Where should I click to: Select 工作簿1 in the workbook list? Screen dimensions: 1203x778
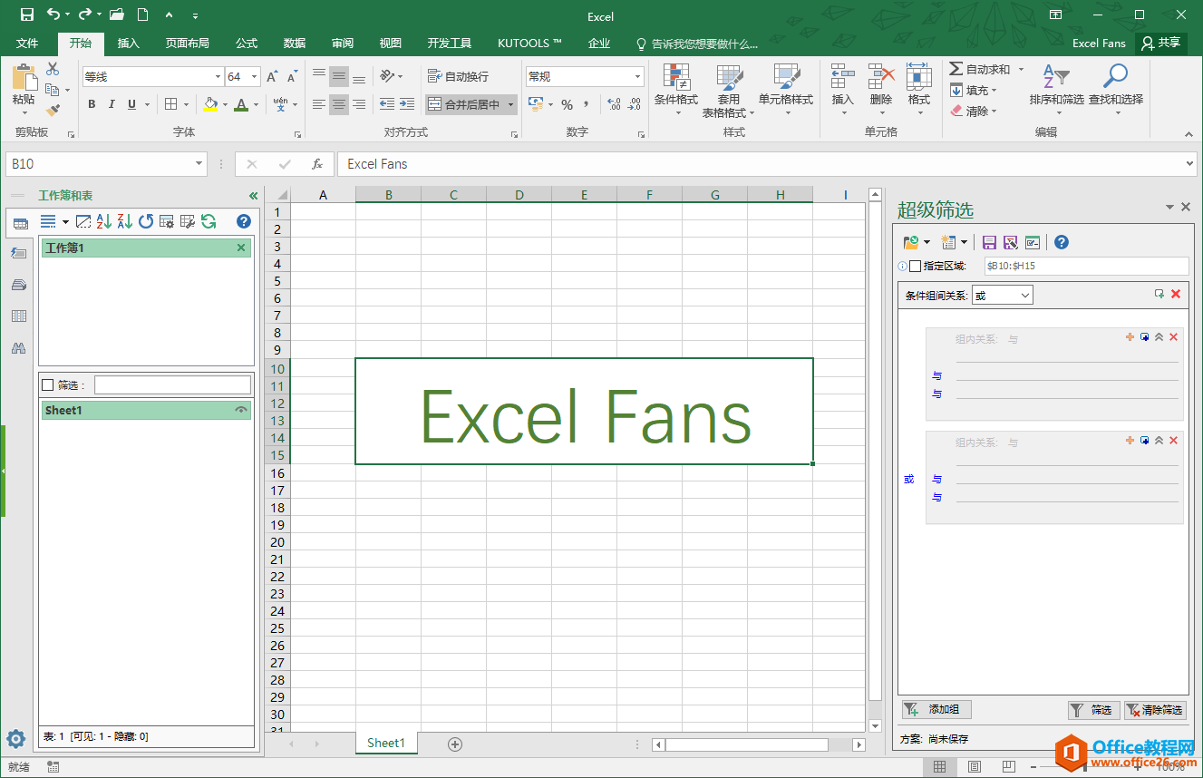click(x=146, y=248)
